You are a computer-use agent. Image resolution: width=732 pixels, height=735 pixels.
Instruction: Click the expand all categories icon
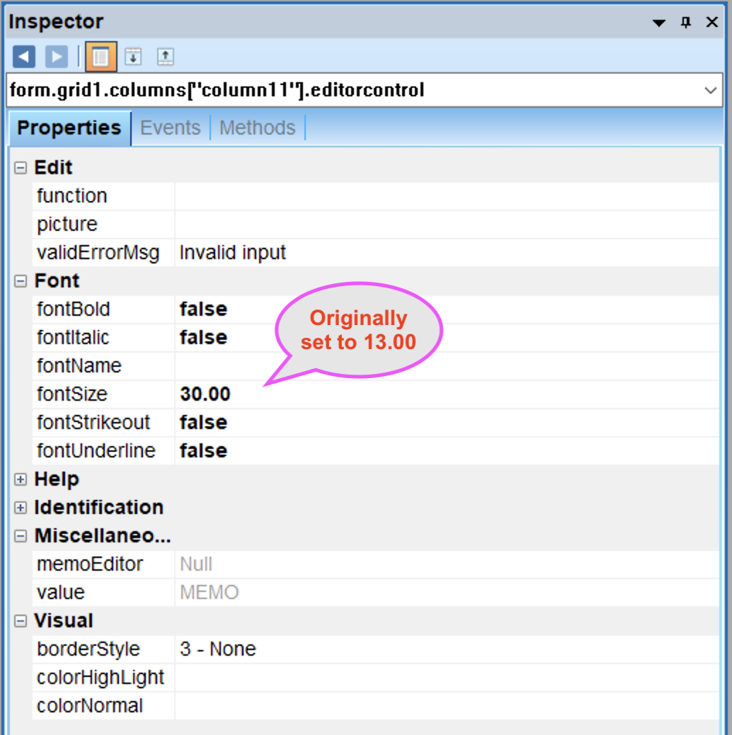click(133, 57)
